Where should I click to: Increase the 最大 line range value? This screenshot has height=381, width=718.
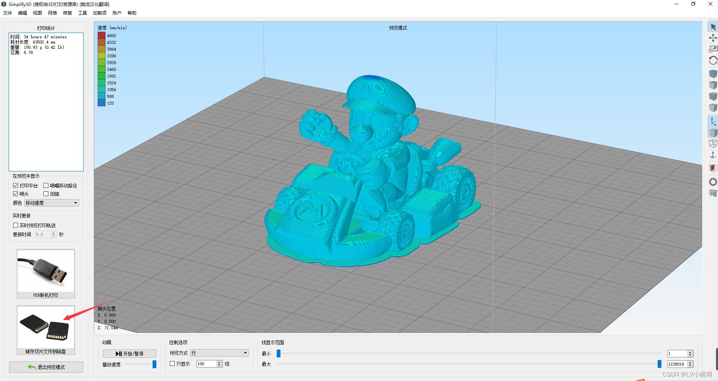(690, 363)
